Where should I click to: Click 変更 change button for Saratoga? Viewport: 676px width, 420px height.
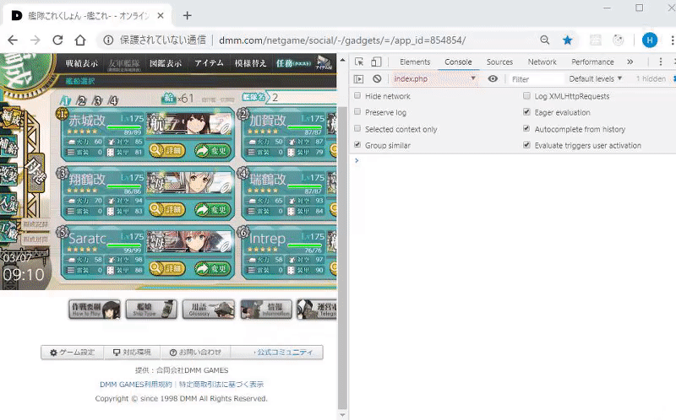[213, 268]
